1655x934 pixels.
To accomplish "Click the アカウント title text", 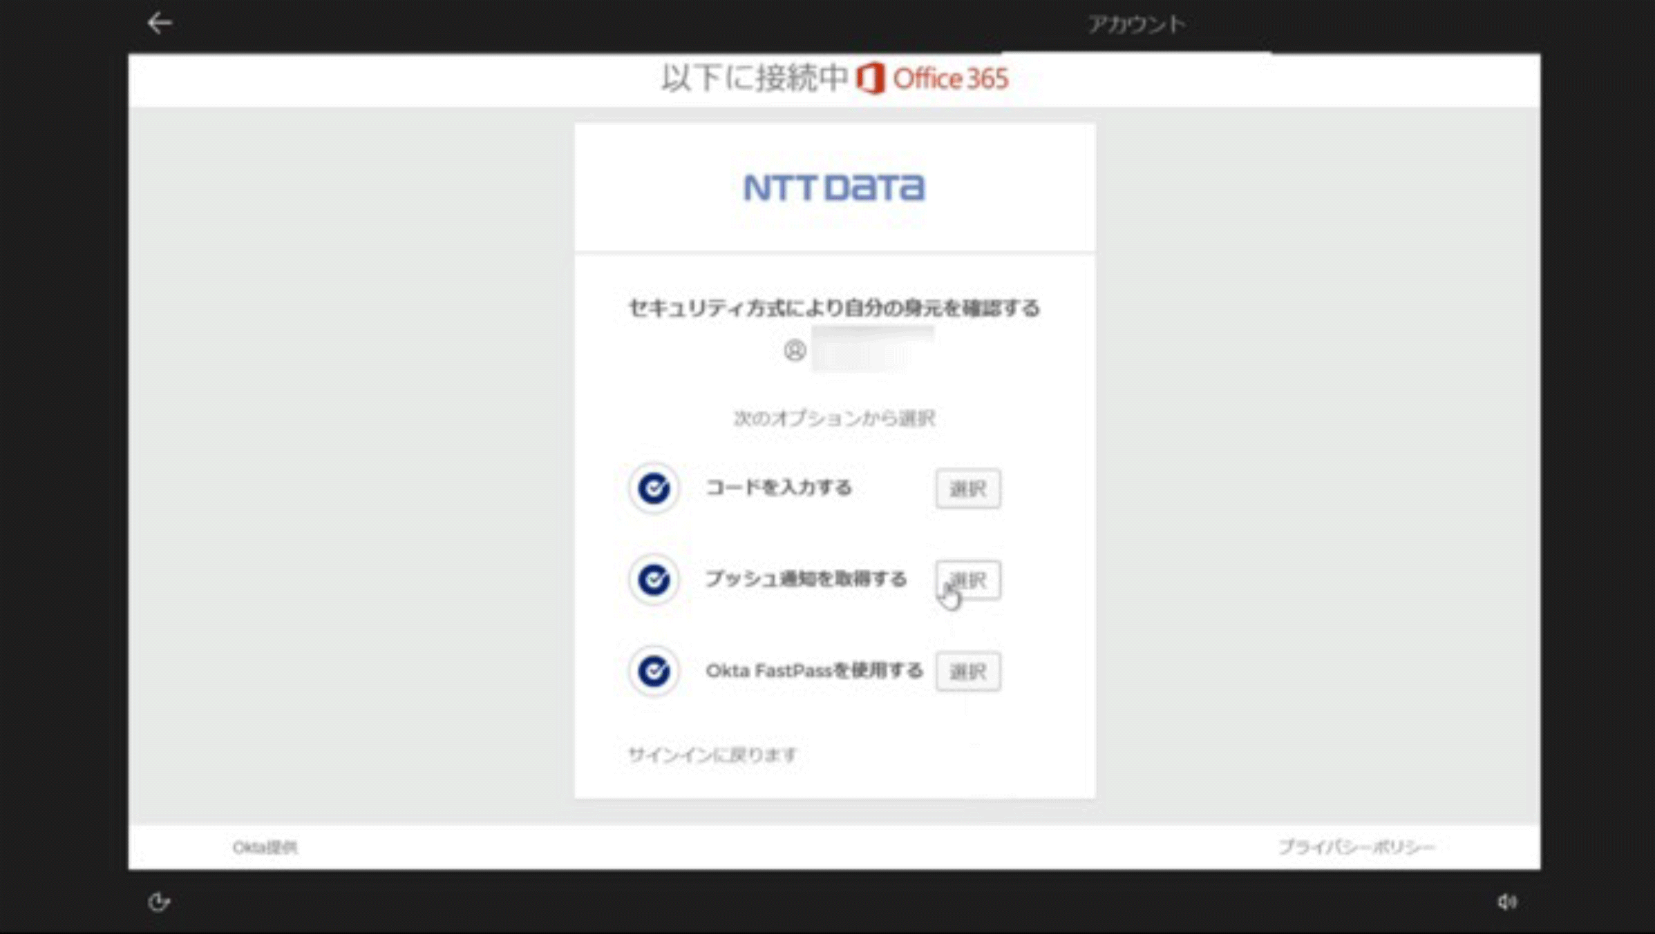I will pos(1137,25).
